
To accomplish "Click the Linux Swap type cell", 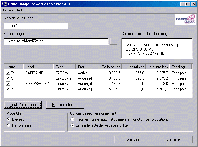I will 65,84.
